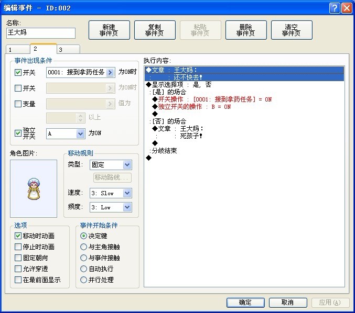Select 文章：王大妈 under 否 branch
The height and width of the screenshot is (313, 355).
click(244, 129)
